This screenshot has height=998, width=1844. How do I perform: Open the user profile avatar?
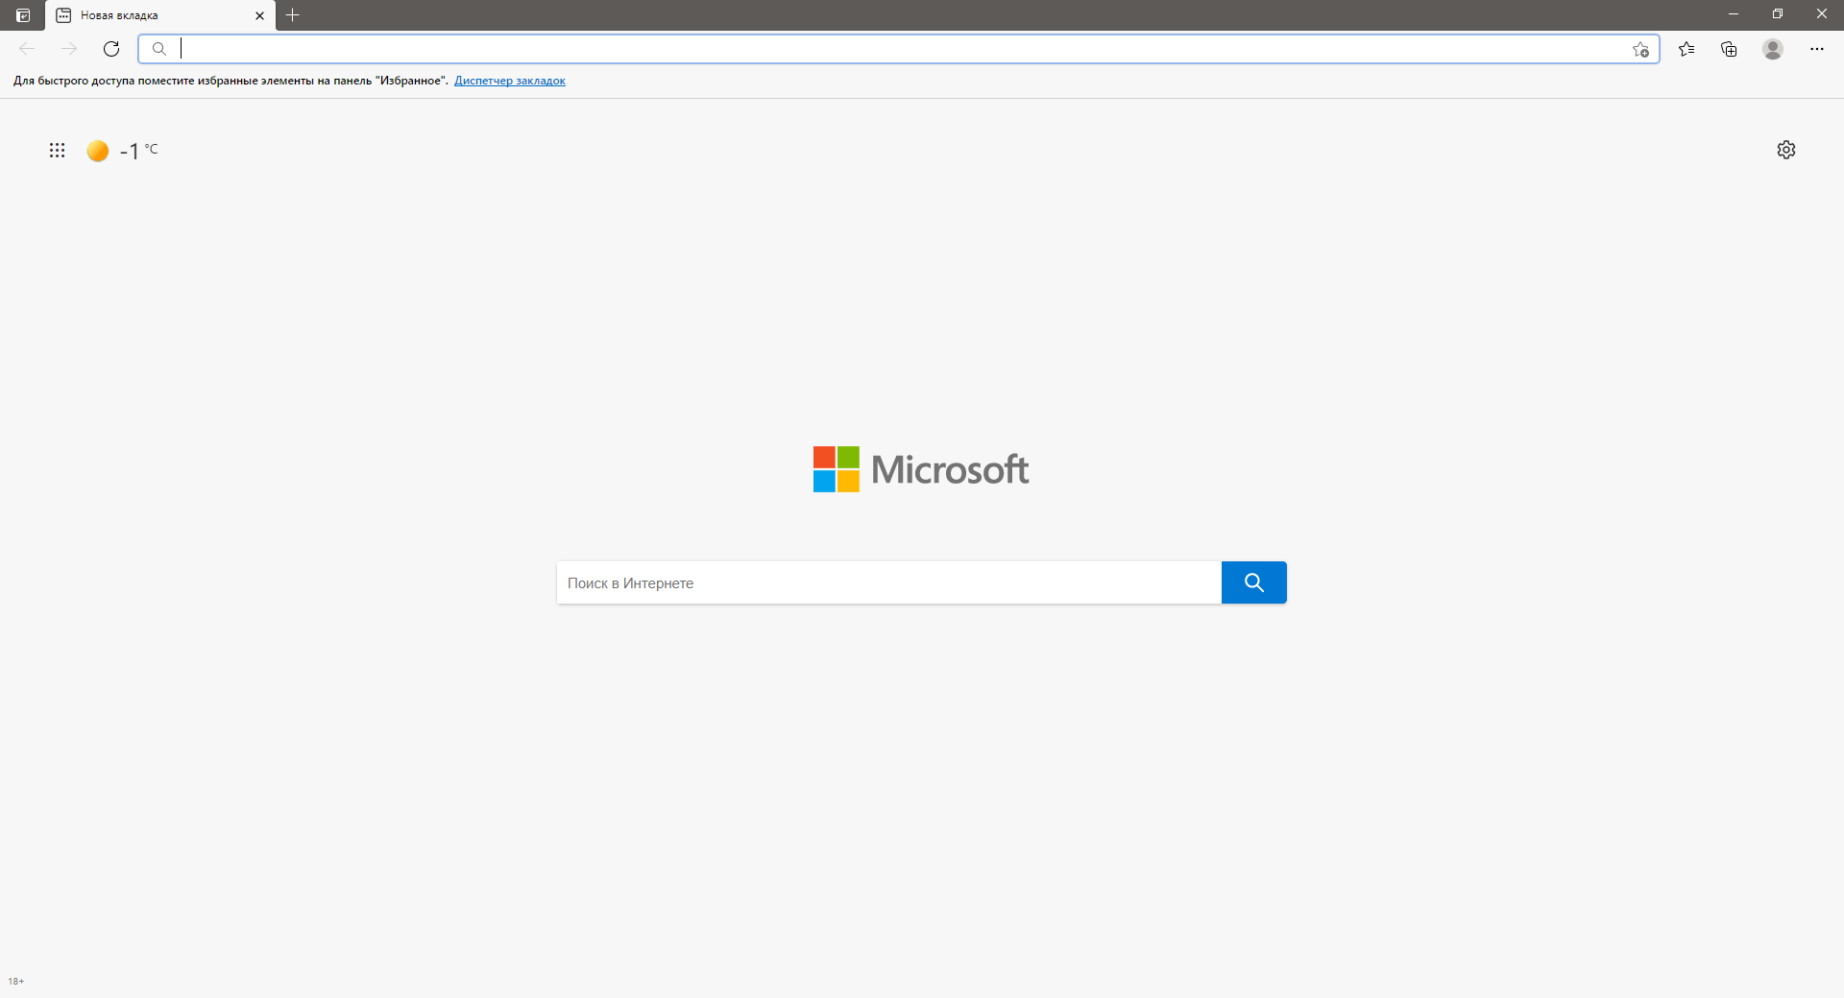point(1773,49)
